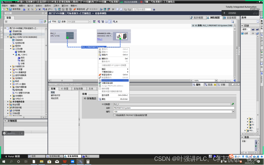Adjust the network view zoom slider
The width and height of the screenshot is (264, 165).
(x=226, y=81)
